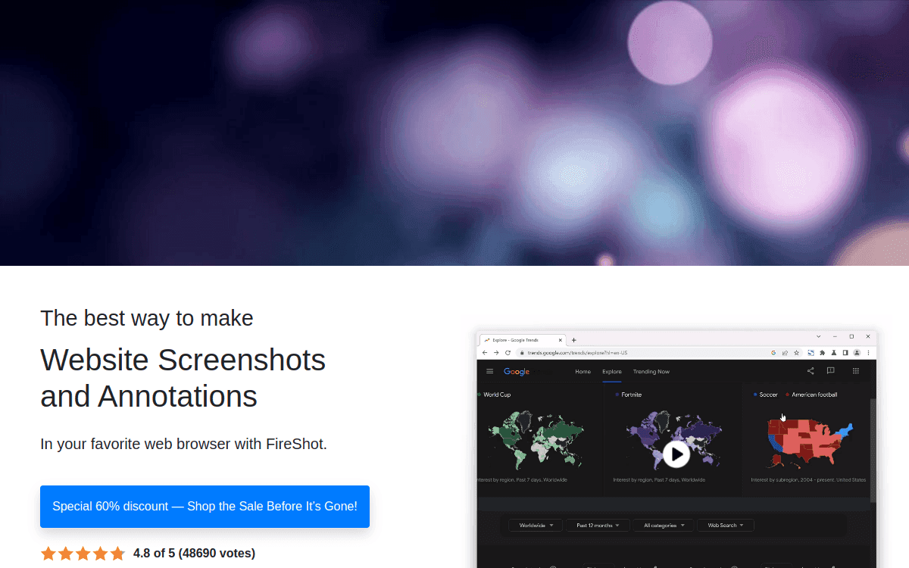Open the Worldwide region dropdown

tap(535, 525)
